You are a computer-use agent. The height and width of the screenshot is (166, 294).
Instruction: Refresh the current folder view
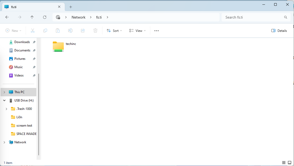point(45,17)
